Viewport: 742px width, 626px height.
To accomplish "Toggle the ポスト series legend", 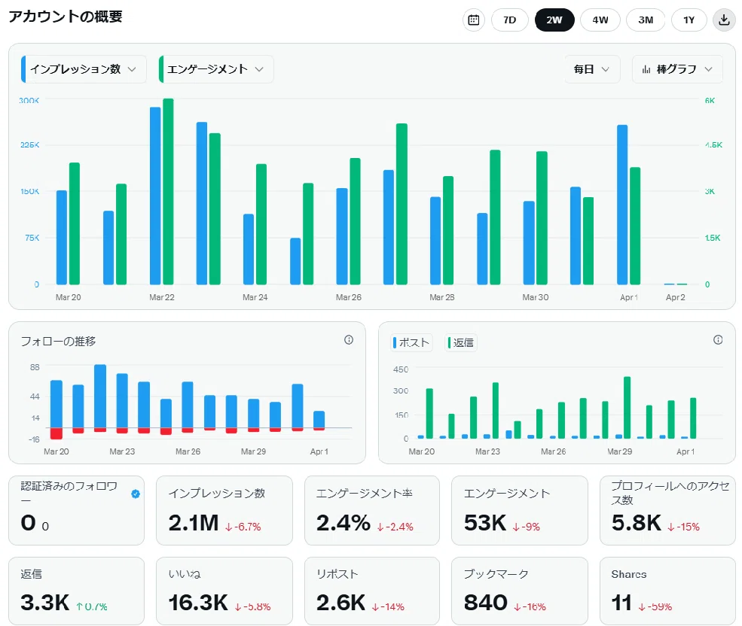I will (411, 342).
